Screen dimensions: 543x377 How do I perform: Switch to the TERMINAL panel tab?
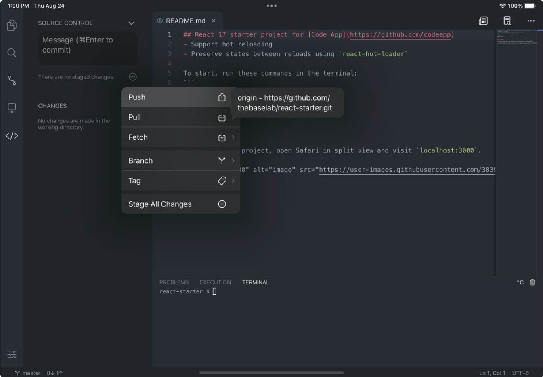click(x=256, y=282)
